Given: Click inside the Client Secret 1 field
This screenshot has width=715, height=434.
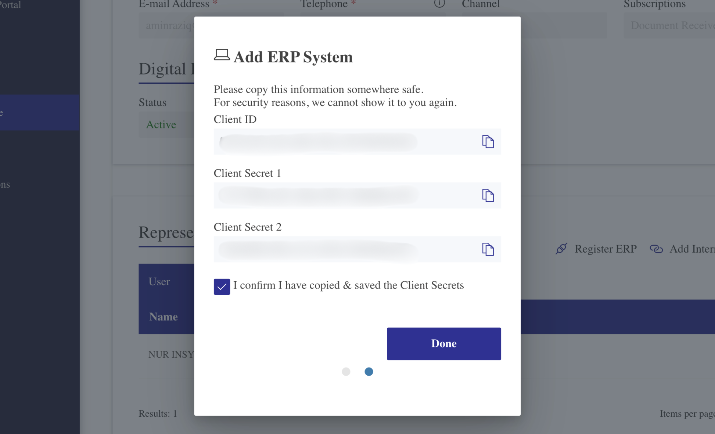Looking at the screenshot, I should 331,195.
